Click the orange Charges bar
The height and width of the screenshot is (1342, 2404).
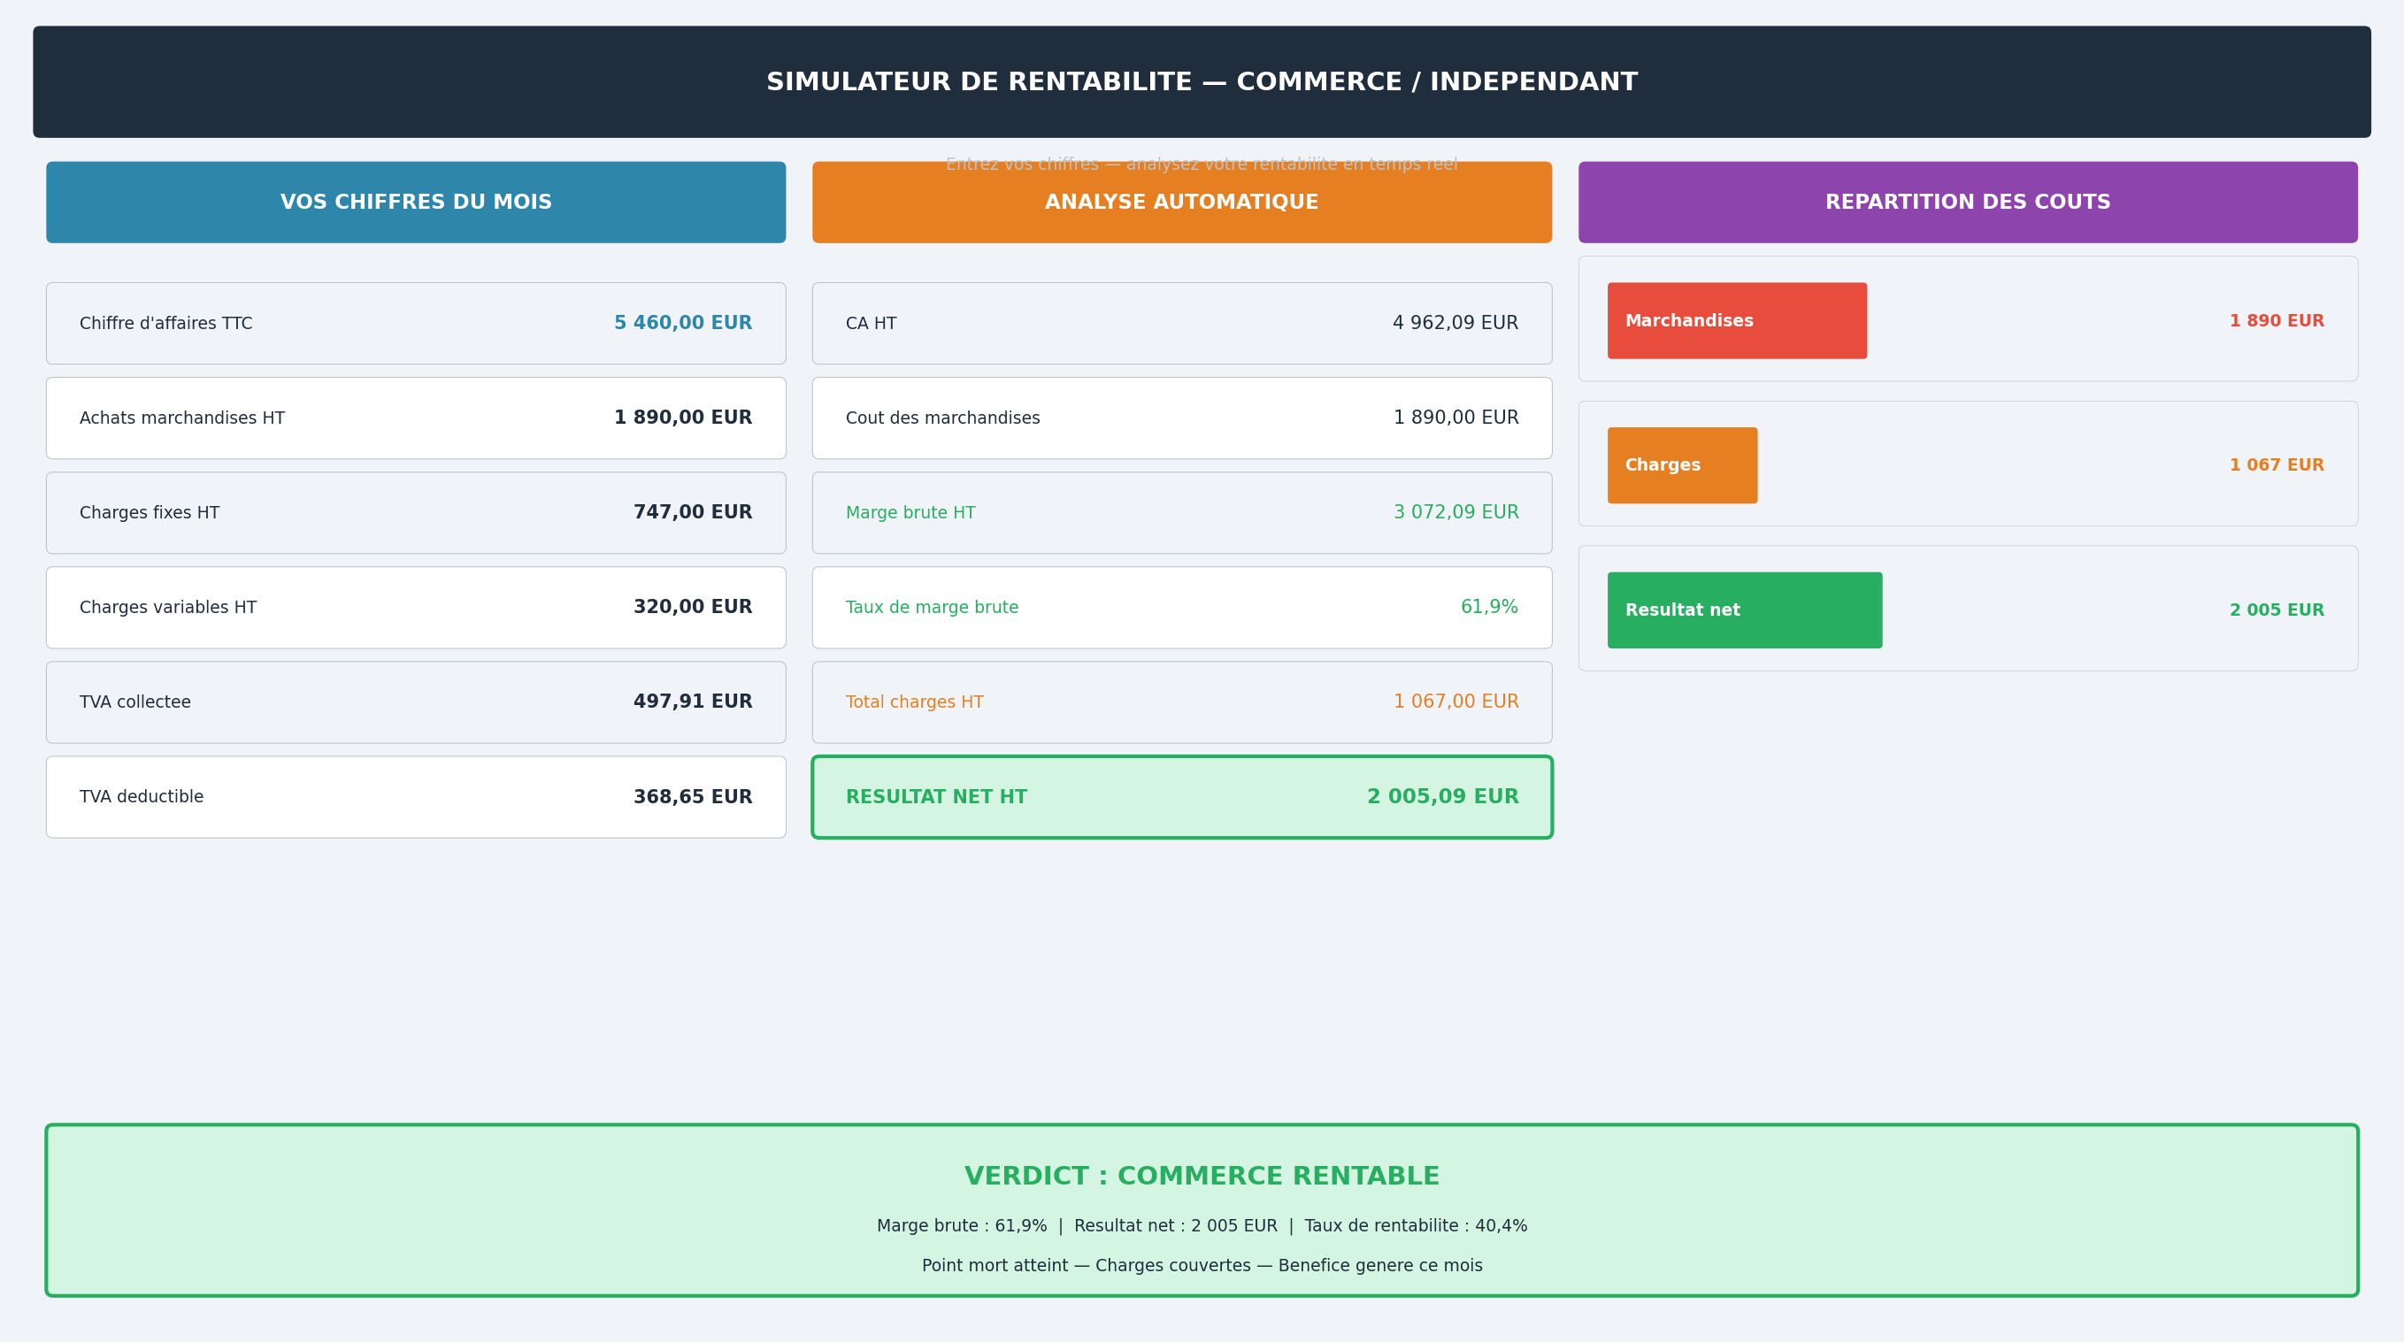pos(1682,465)
